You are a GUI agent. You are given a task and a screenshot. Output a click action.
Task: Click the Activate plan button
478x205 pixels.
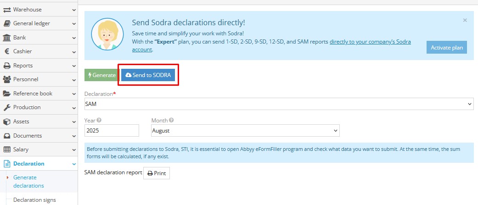tap(446, 48)
